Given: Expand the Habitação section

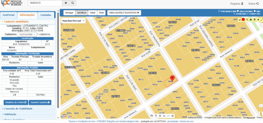Looking at the screenshot, I should 27,114.
